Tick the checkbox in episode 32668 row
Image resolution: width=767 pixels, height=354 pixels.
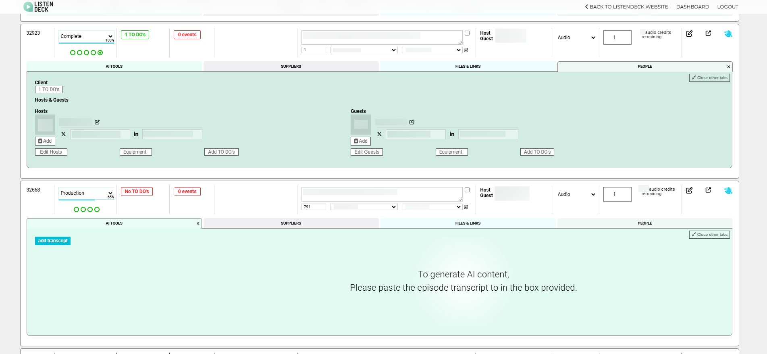(467, 190)
